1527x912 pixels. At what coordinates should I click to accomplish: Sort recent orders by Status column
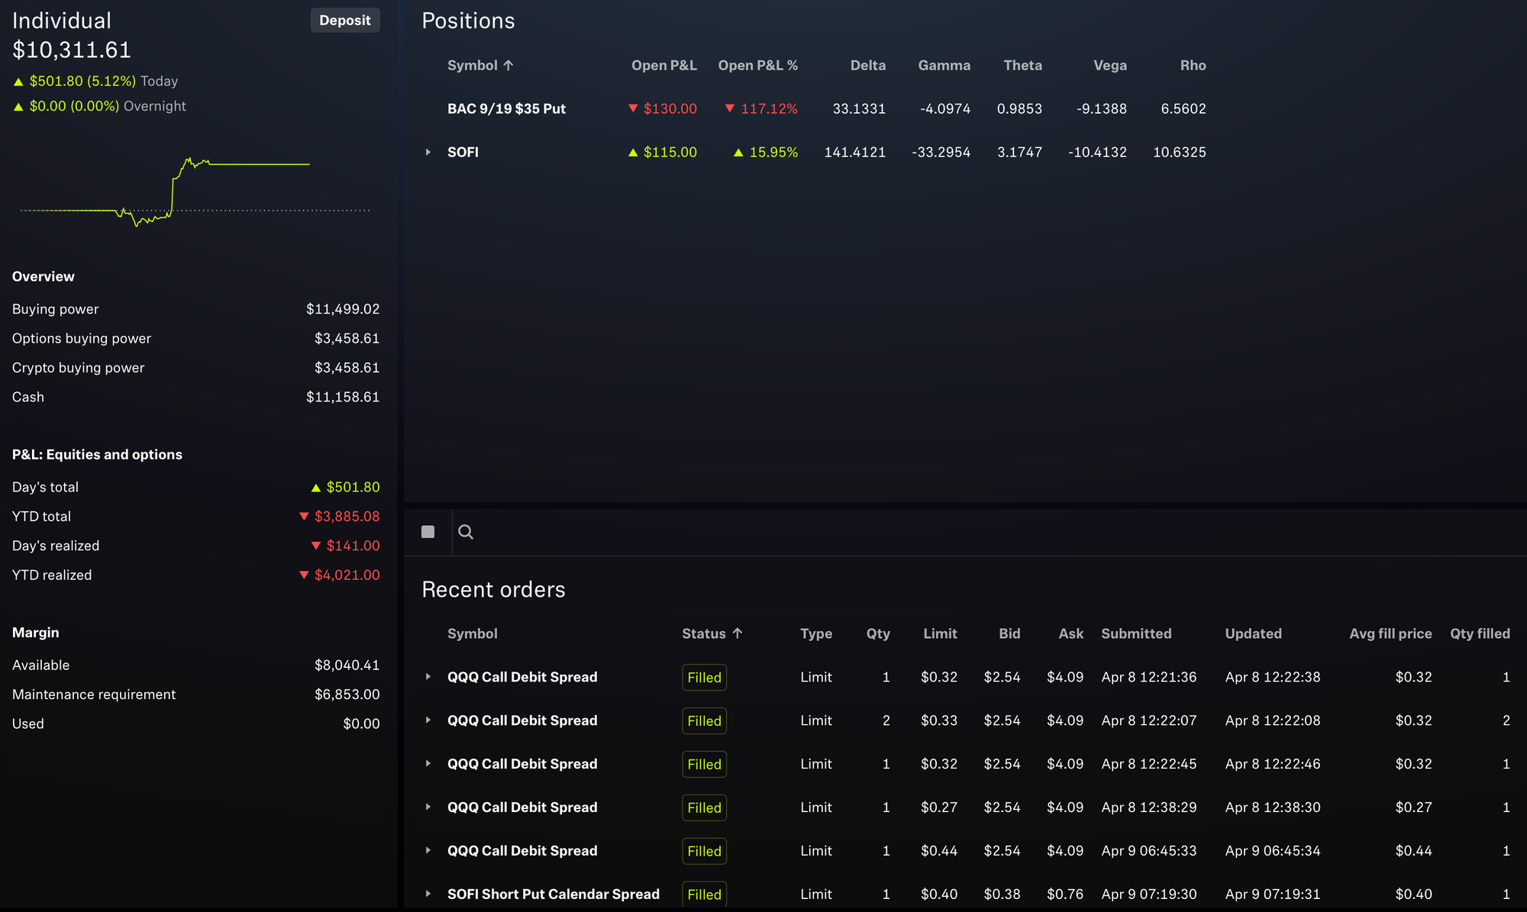[x=712, y=633]
